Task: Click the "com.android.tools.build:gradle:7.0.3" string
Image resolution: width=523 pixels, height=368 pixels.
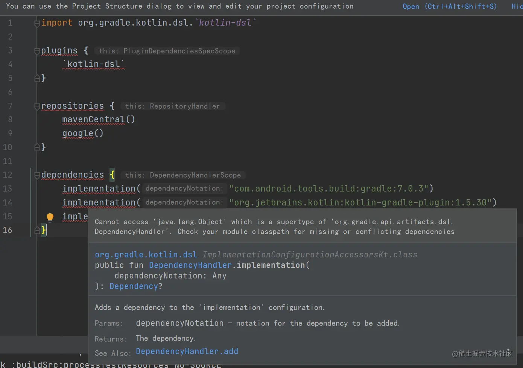Action: coord(329,189)
